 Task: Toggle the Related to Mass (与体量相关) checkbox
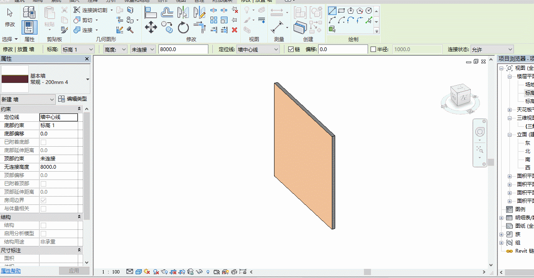click(x=43, y=209)
